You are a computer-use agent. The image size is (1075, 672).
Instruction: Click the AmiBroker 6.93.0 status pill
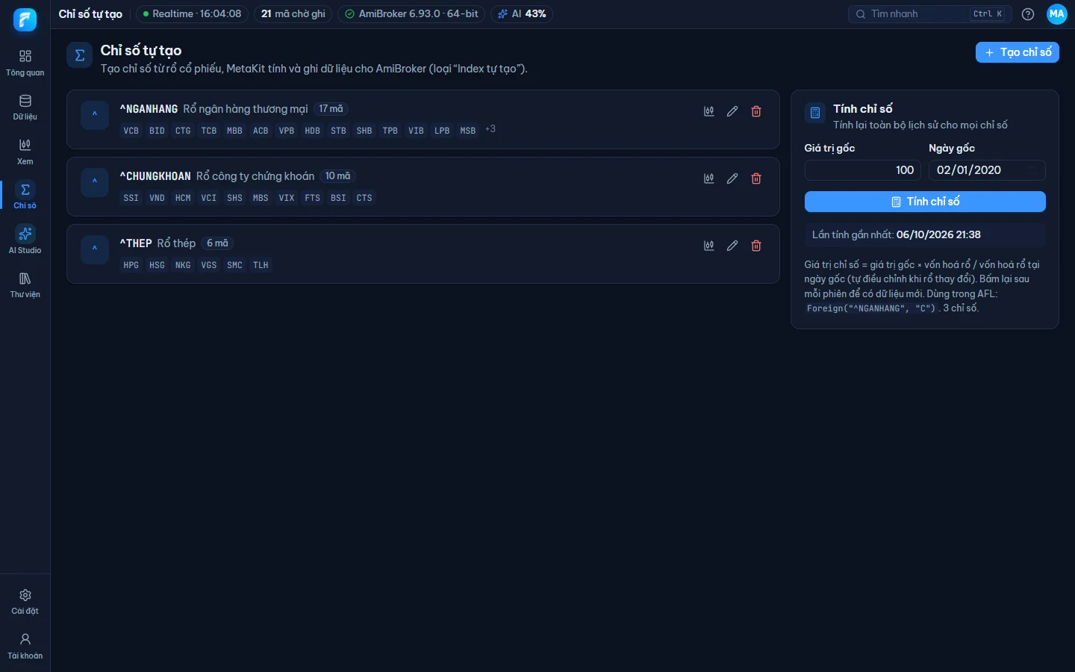(x=411, y=14)
